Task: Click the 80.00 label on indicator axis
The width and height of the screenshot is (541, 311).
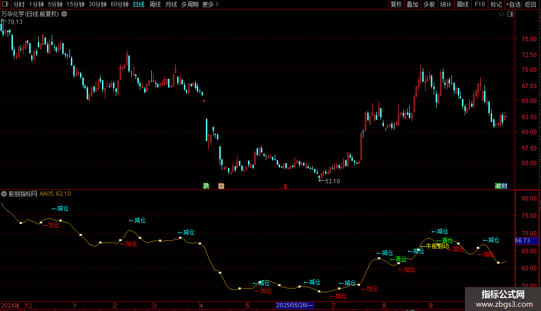Action: tap(529, 198)
